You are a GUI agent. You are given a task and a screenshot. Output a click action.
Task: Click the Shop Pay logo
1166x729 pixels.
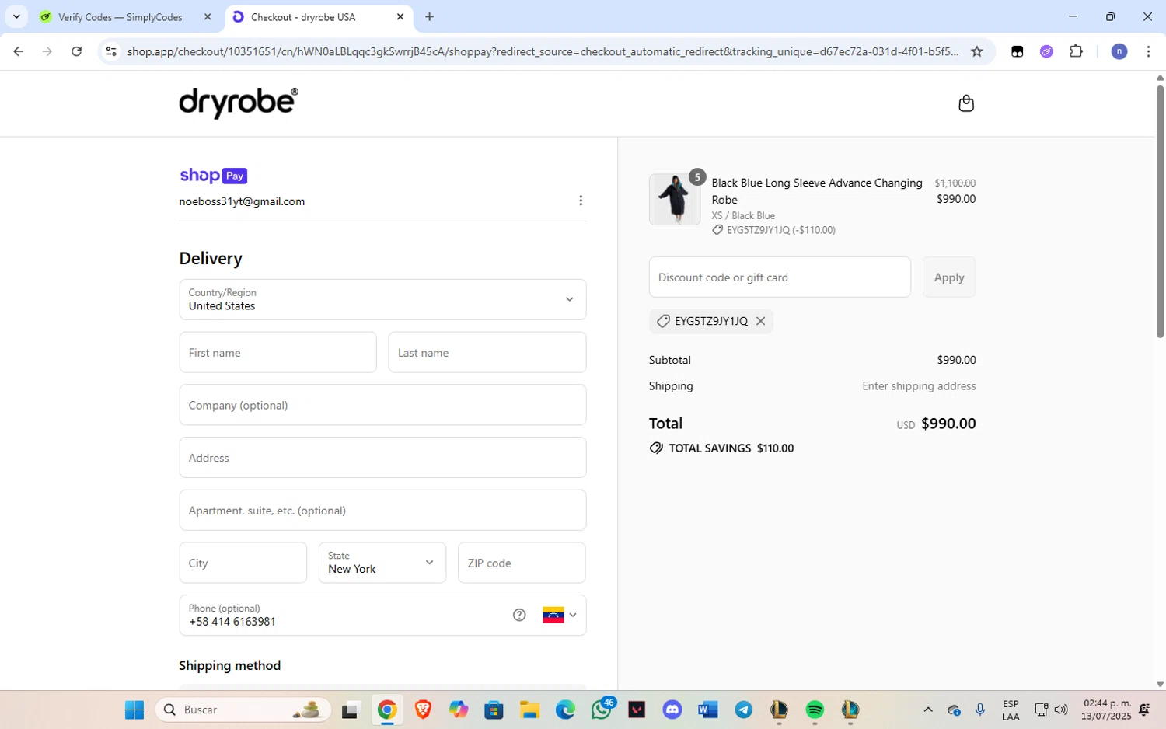coord(213,176)
